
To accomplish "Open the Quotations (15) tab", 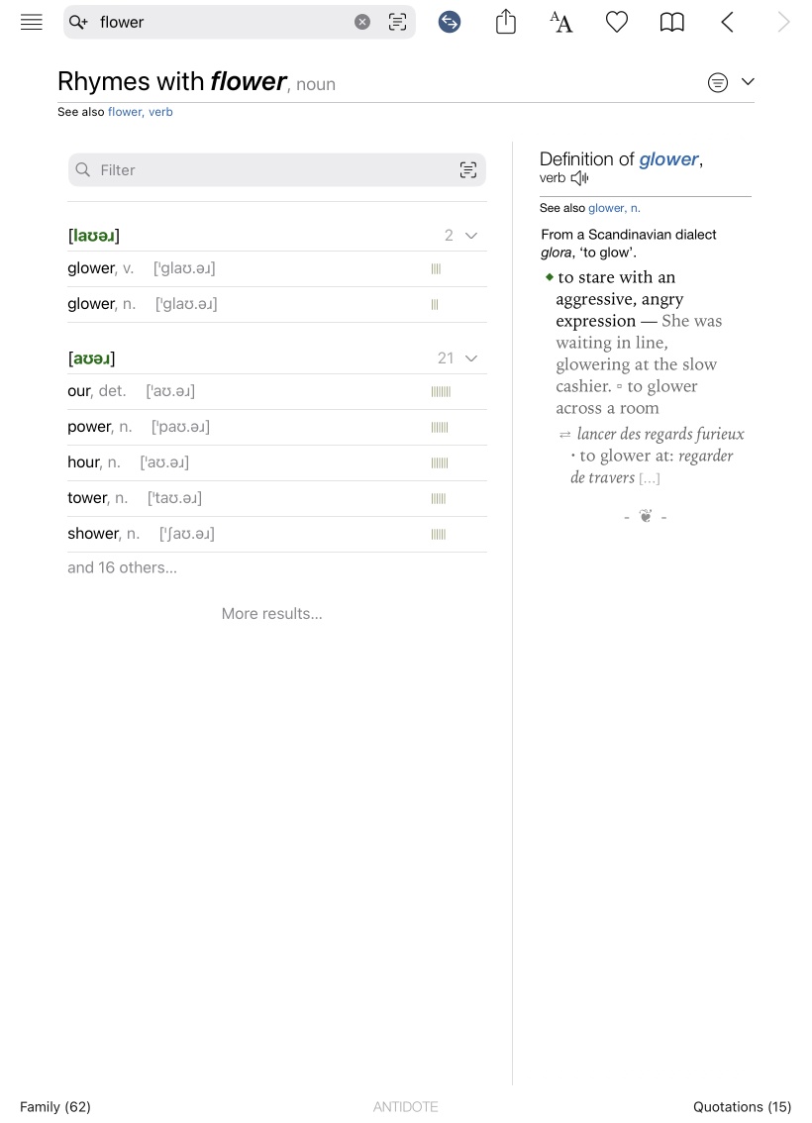I will pos(742,1106).
